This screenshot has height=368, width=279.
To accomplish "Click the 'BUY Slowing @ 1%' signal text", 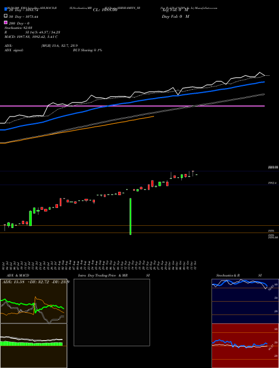I will click(x=88, y=50).
